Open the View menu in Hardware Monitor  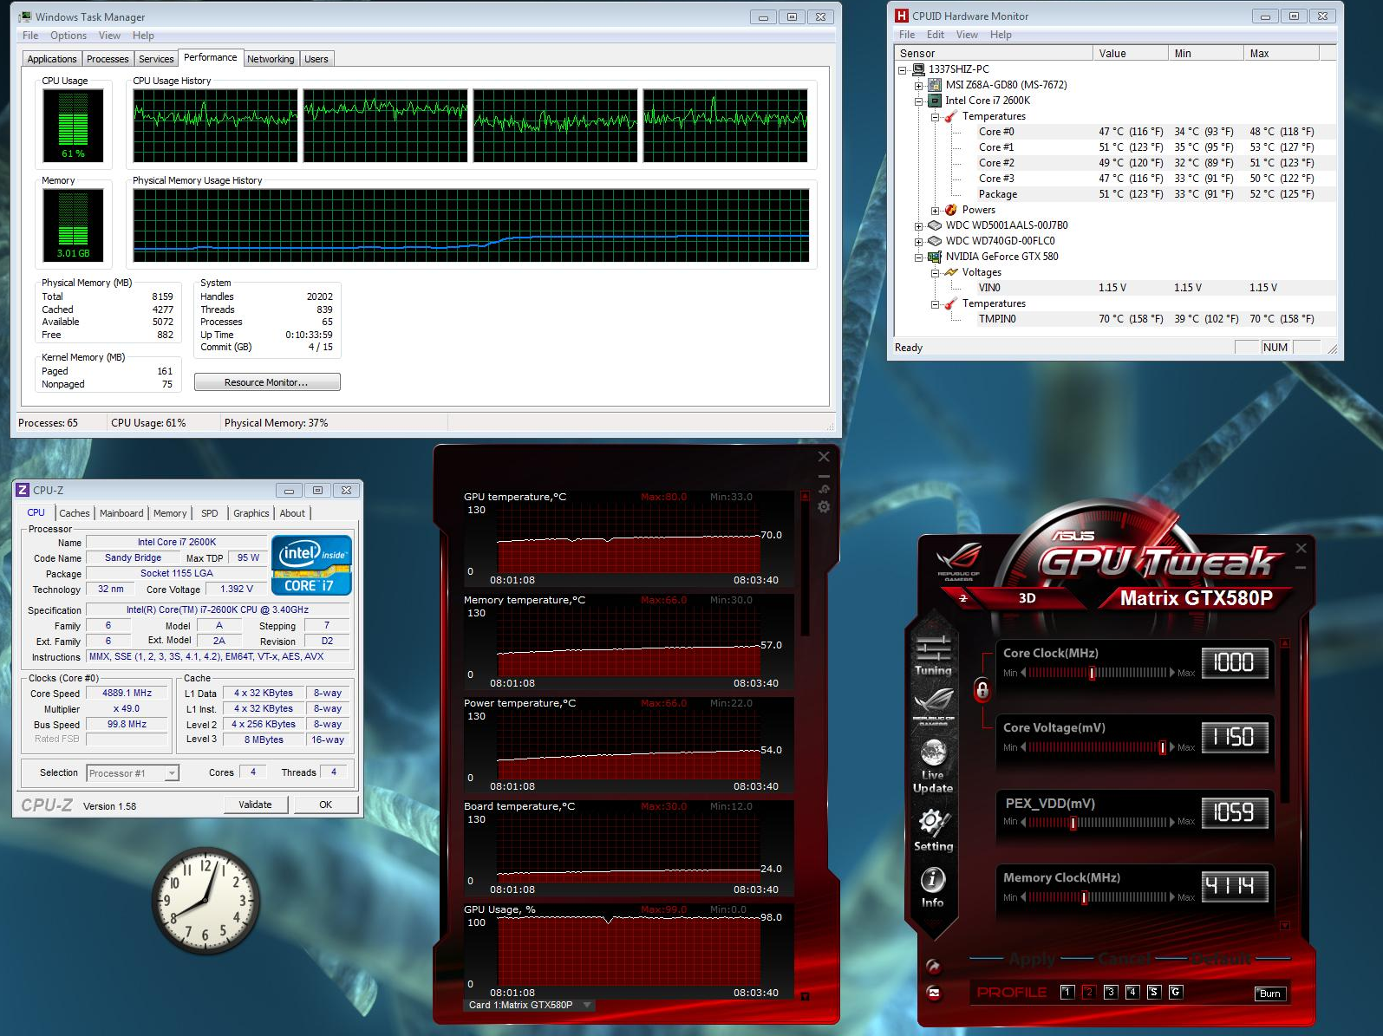[967, 35]
